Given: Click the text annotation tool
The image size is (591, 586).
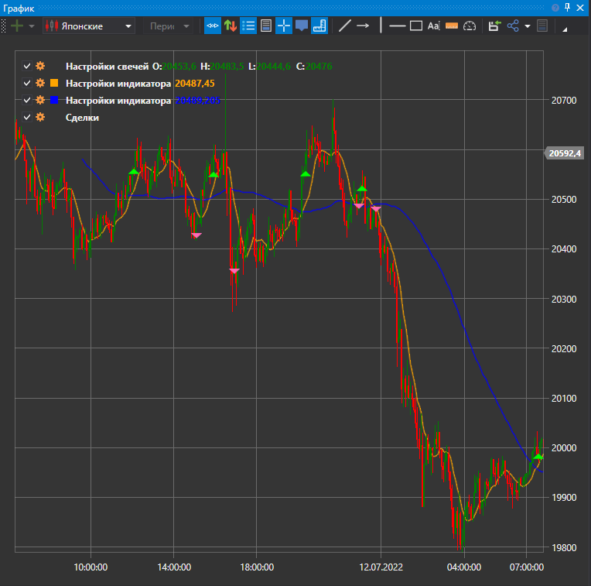Looking at the screenshot, I should 433,26.
